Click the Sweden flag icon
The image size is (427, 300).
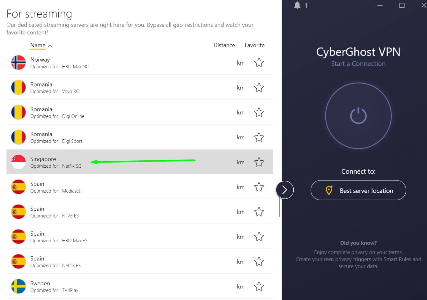[x=18, y=286]
